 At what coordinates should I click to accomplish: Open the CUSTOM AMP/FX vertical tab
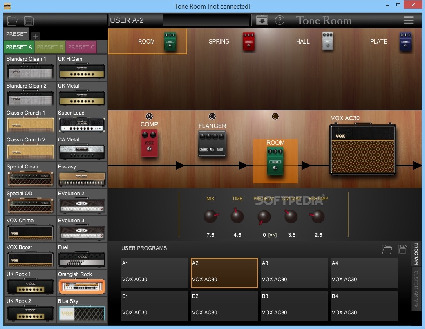[416, 289]
